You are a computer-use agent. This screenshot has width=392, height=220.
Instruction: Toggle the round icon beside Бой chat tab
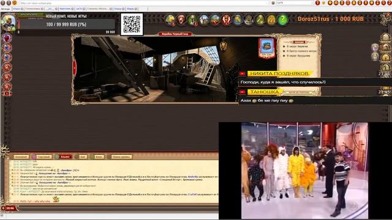(x=77, y=156)
